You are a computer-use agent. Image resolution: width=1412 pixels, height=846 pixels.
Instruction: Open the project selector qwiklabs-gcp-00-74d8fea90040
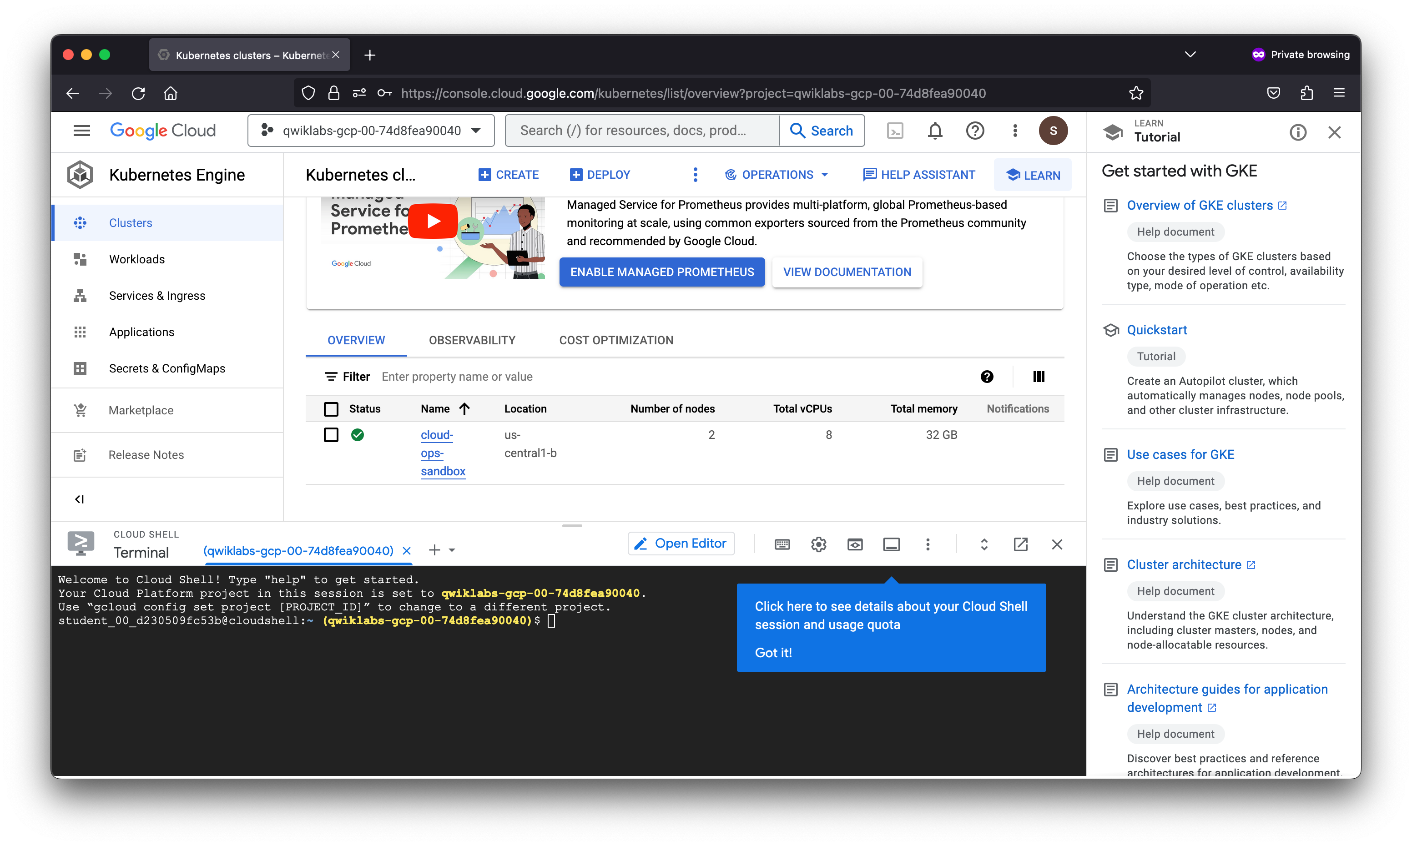(371, 131)
